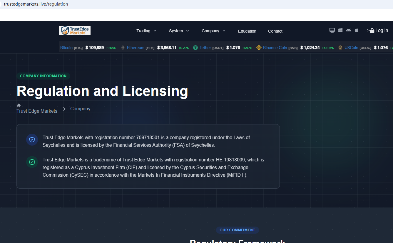The image size is (393, 243).
Task: Click the TrustEdge Markets logo
Action: click(x=75, y=31)
